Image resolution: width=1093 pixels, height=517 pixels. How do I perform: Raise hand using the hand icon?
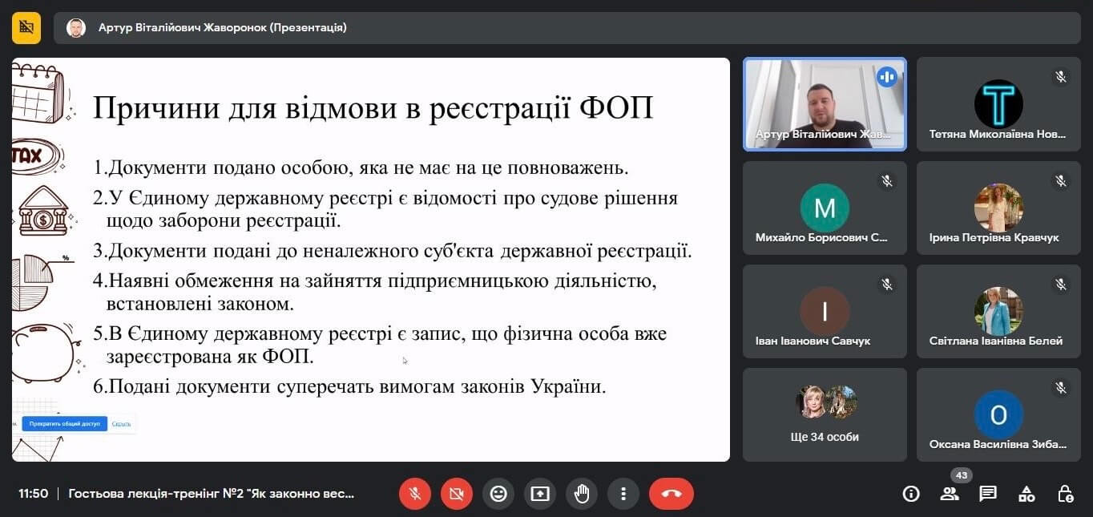click(582, 494)
